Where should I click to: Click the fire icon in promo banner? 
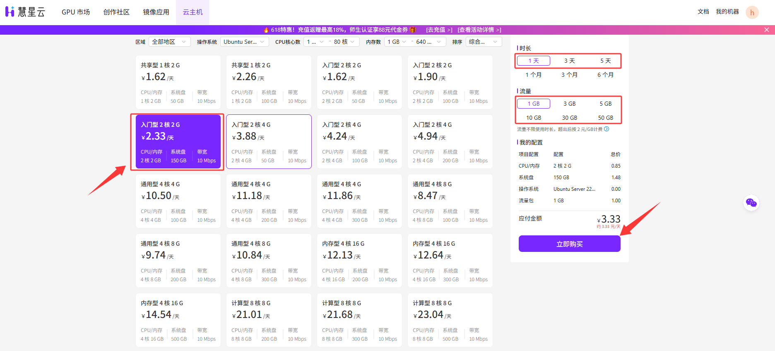point(266,30)
